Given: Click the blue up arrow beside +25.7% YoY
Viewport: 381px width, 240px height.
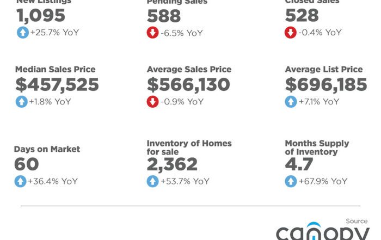Looking at the screenshot, I should coord(21,33).
